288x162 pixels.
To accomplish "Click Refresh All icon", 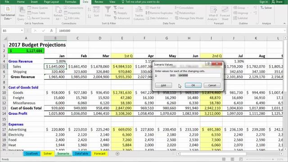I will pos(58,13).
